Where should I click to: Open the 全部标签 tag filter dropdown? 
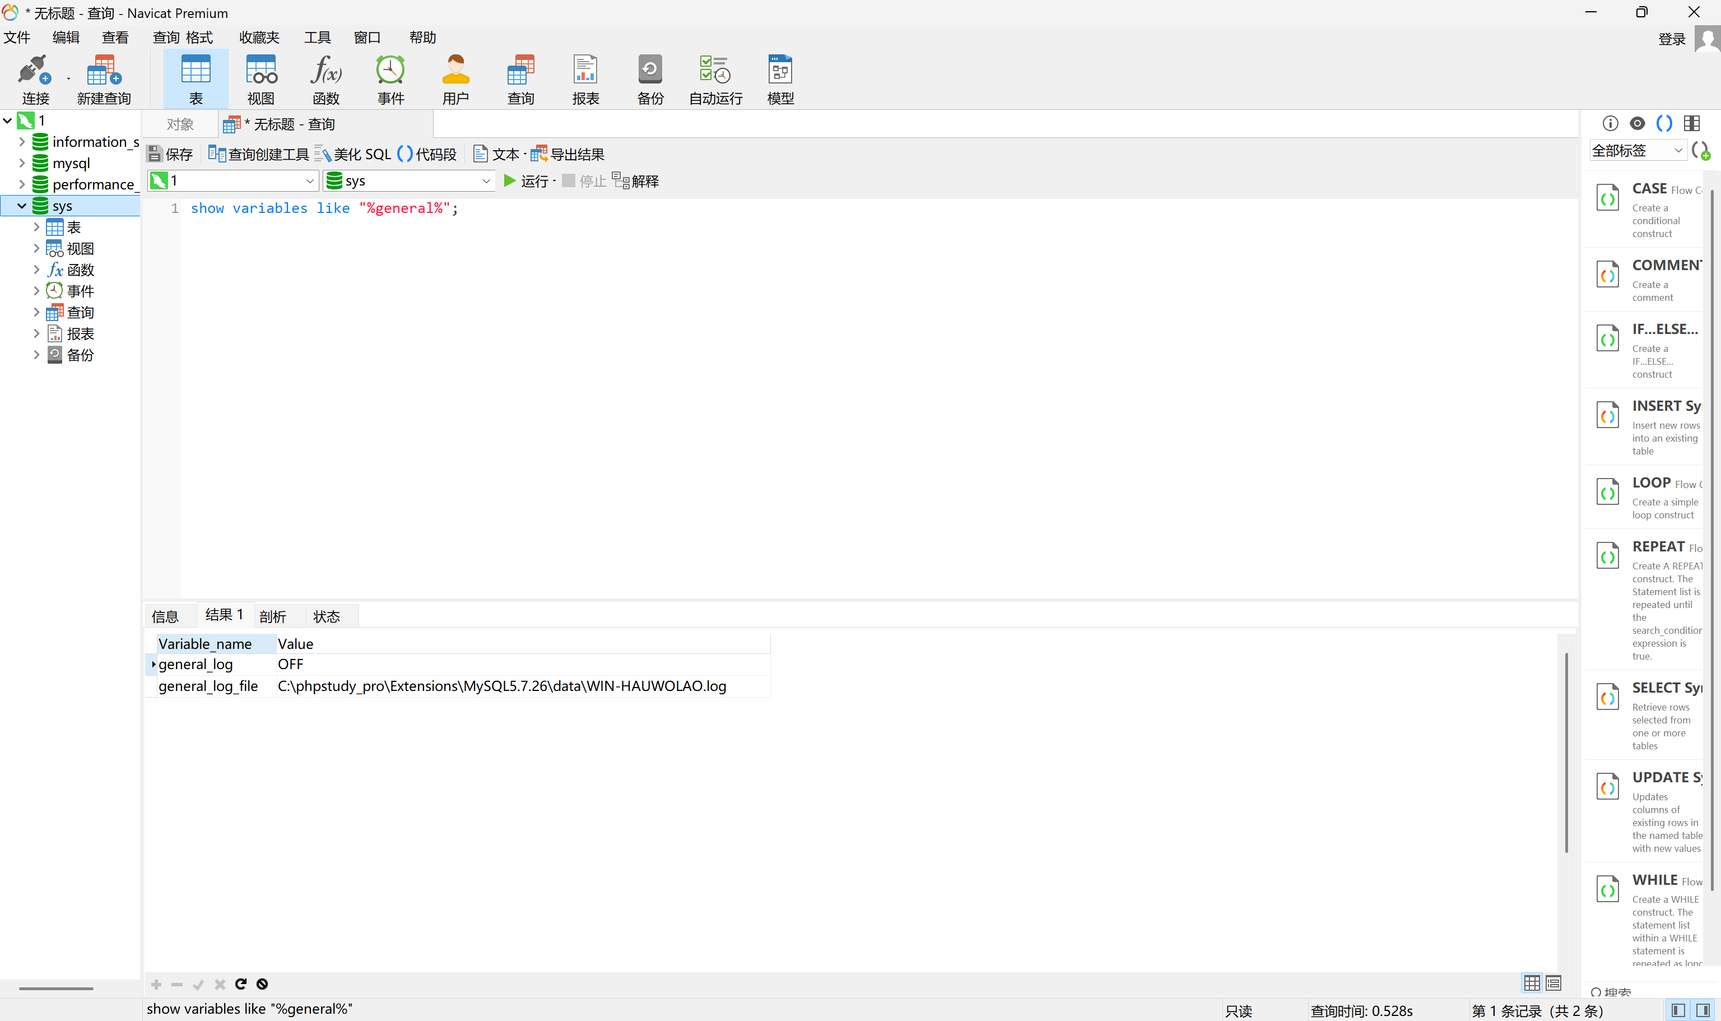(1678, 150)
